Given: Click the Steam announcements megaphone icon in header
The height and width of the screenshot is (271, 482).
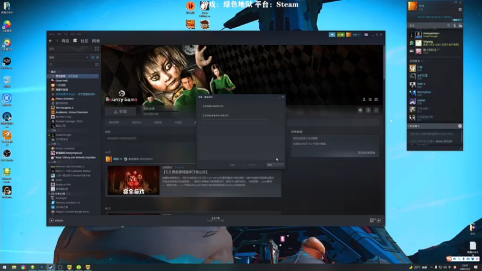Looking at the screenshot, I should (332, 35).
